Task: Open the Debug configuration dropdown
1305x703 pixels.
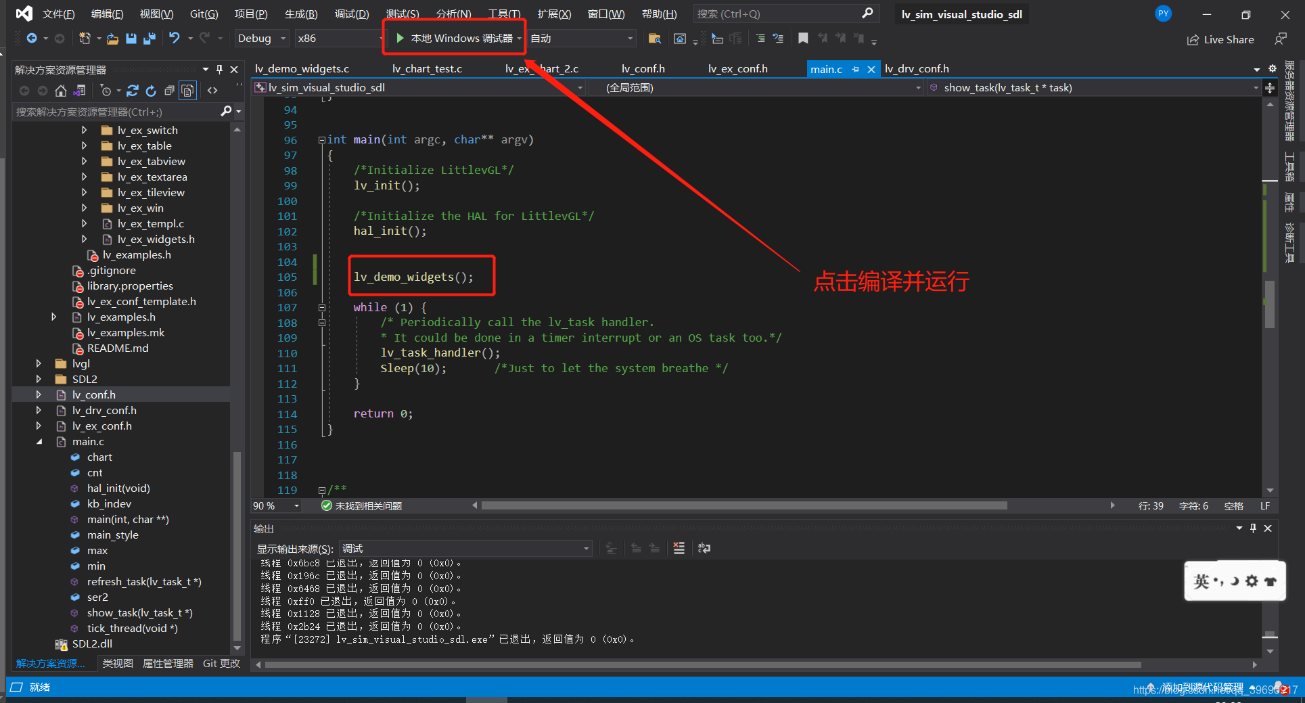Action: coord(262,39)
